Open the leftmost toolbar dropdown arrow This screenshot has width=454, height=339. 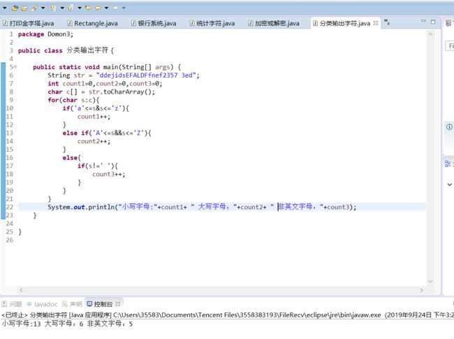4,8
